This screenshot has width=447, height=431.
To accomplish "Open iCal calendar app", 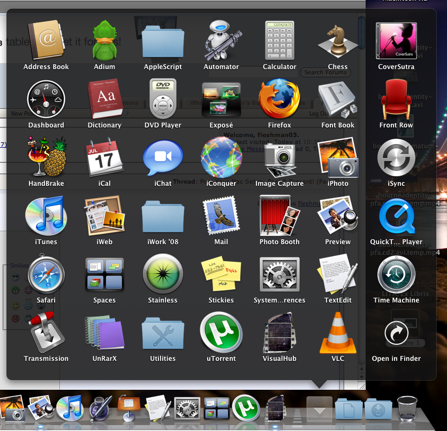I will [x=104, y=157].
